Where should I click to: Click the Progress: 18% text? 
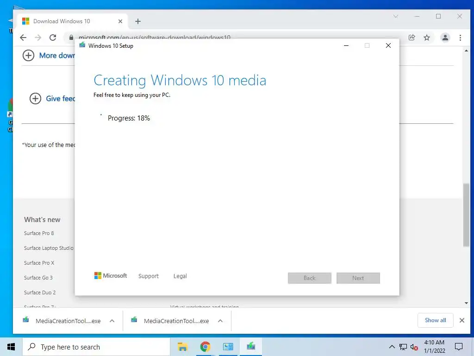point(129,118)
